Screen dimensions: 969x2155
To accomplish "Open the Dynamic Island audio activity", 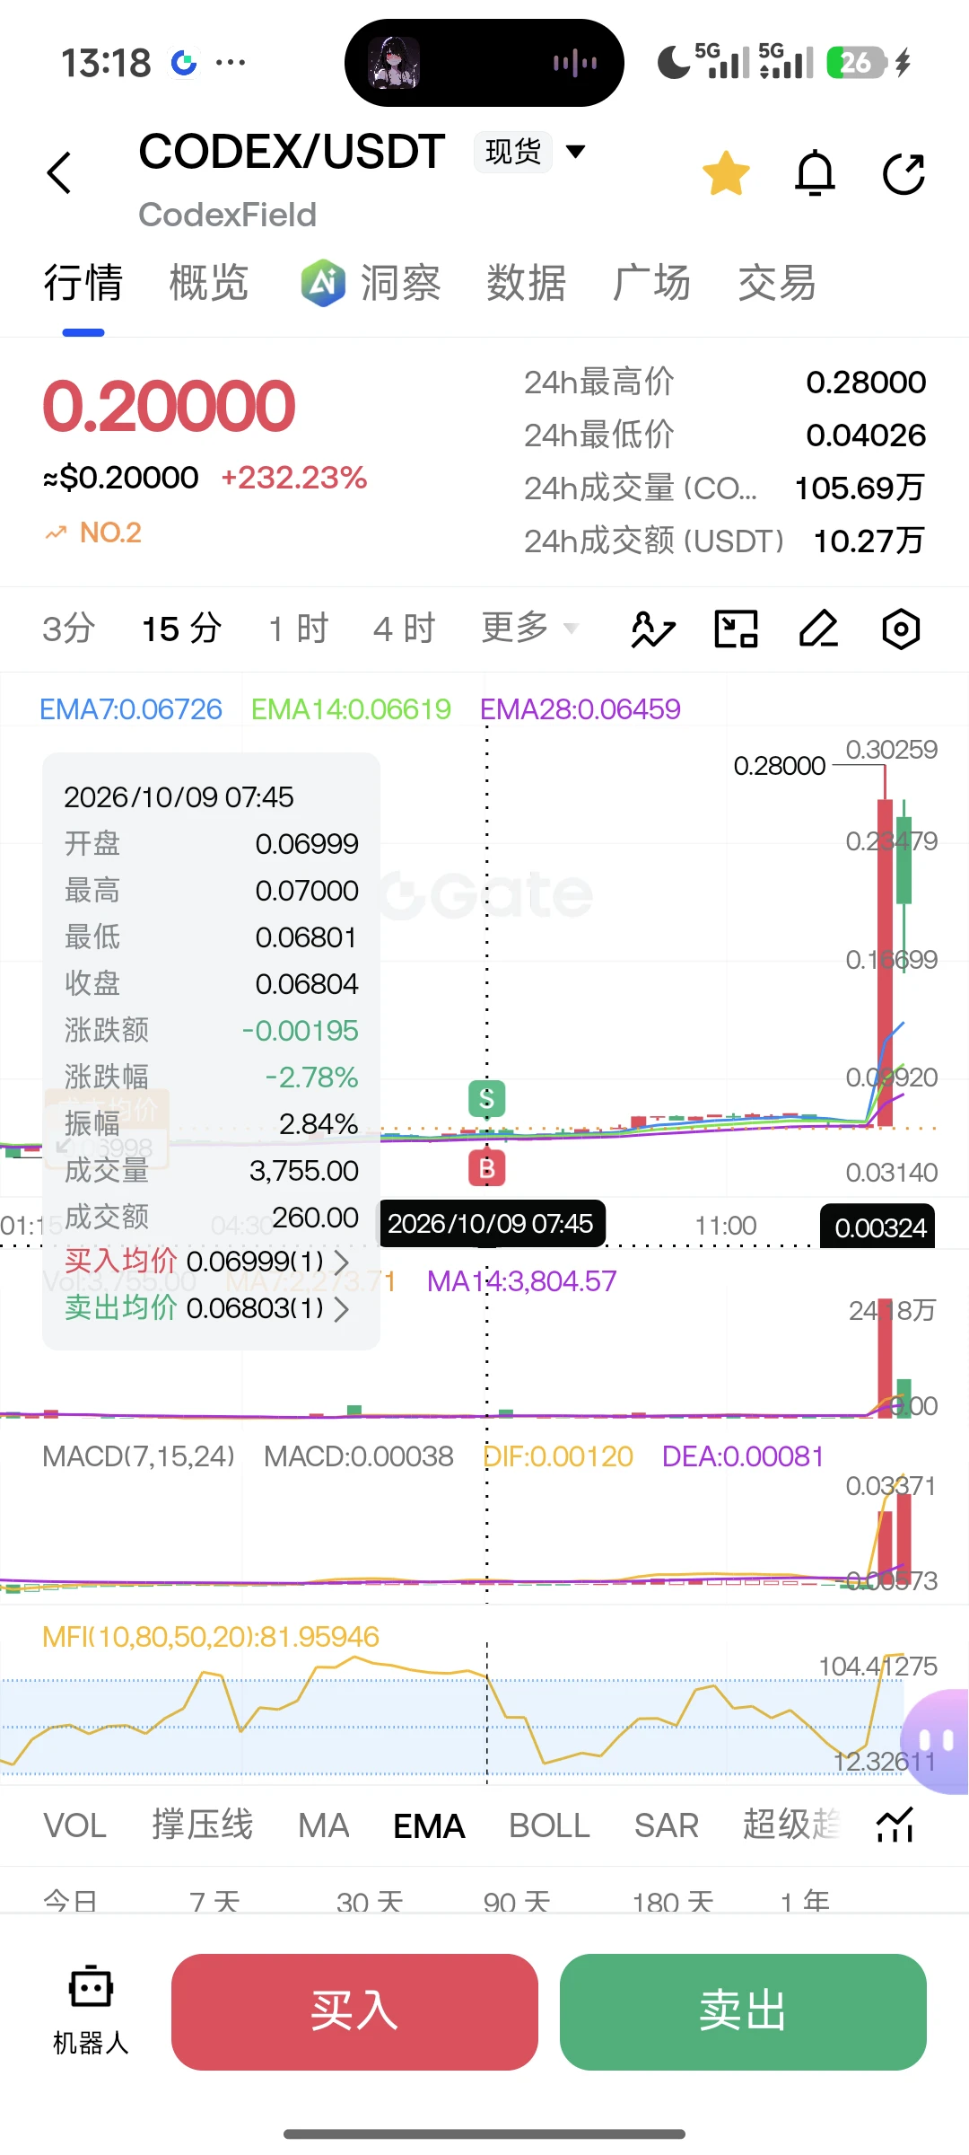I will (x=484, y=63).
